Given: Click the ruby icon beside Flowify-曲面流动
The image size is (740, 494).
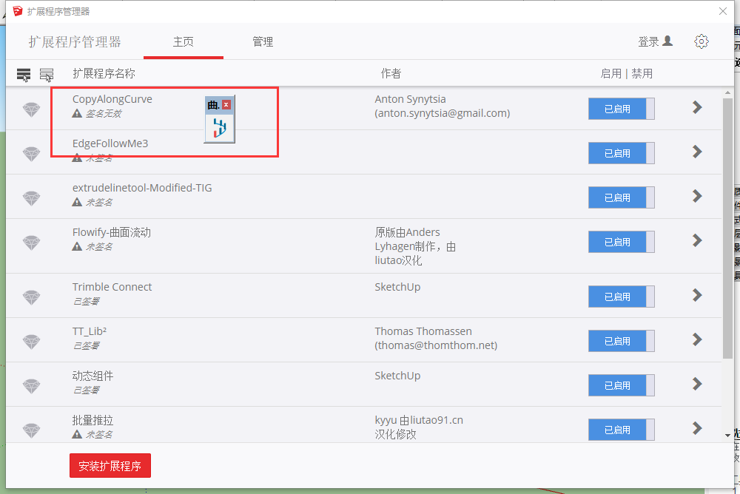Looking at the screenshot, I should pyautogui.click(x=31, y=242).
